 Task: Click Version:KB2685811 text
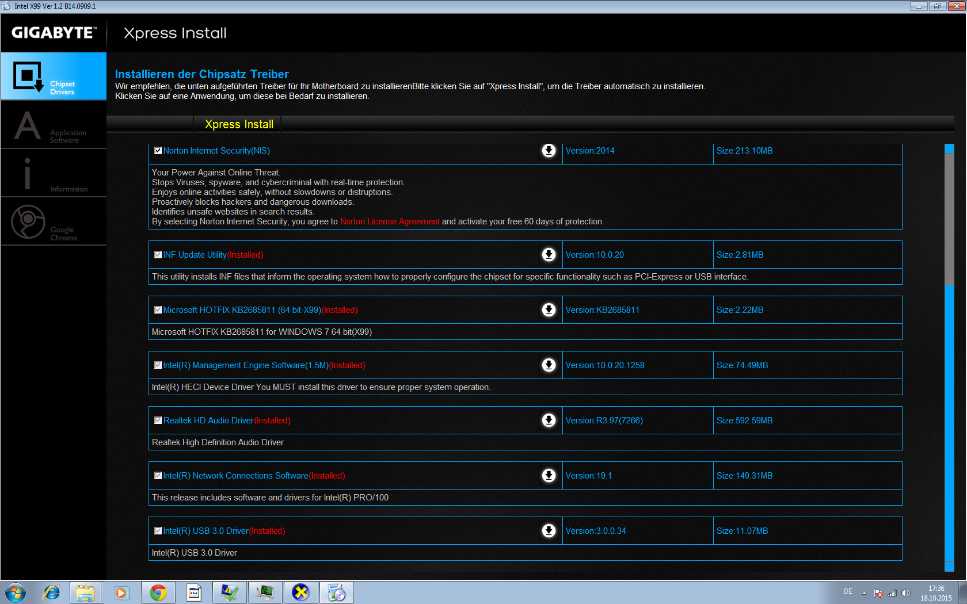602,310
